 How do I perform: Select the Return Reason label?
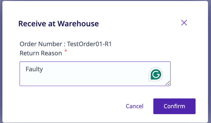pos(41,53)
